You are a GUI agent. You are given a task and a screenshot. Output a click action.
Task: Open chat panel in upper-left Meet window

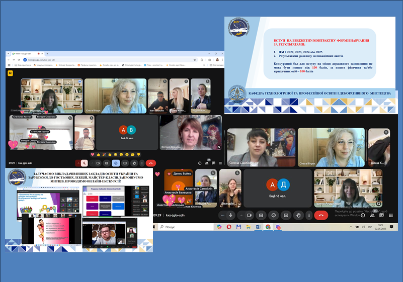click(214, 163)
